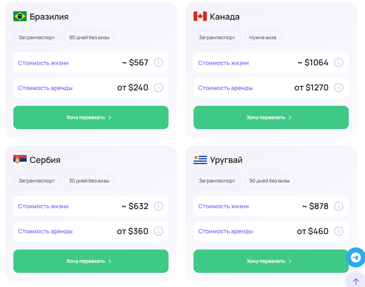Click "Нужна виза" tag under Канада
Image resolution: width=365 pixels, height=287 pixels.
click(x=263, y=37)
